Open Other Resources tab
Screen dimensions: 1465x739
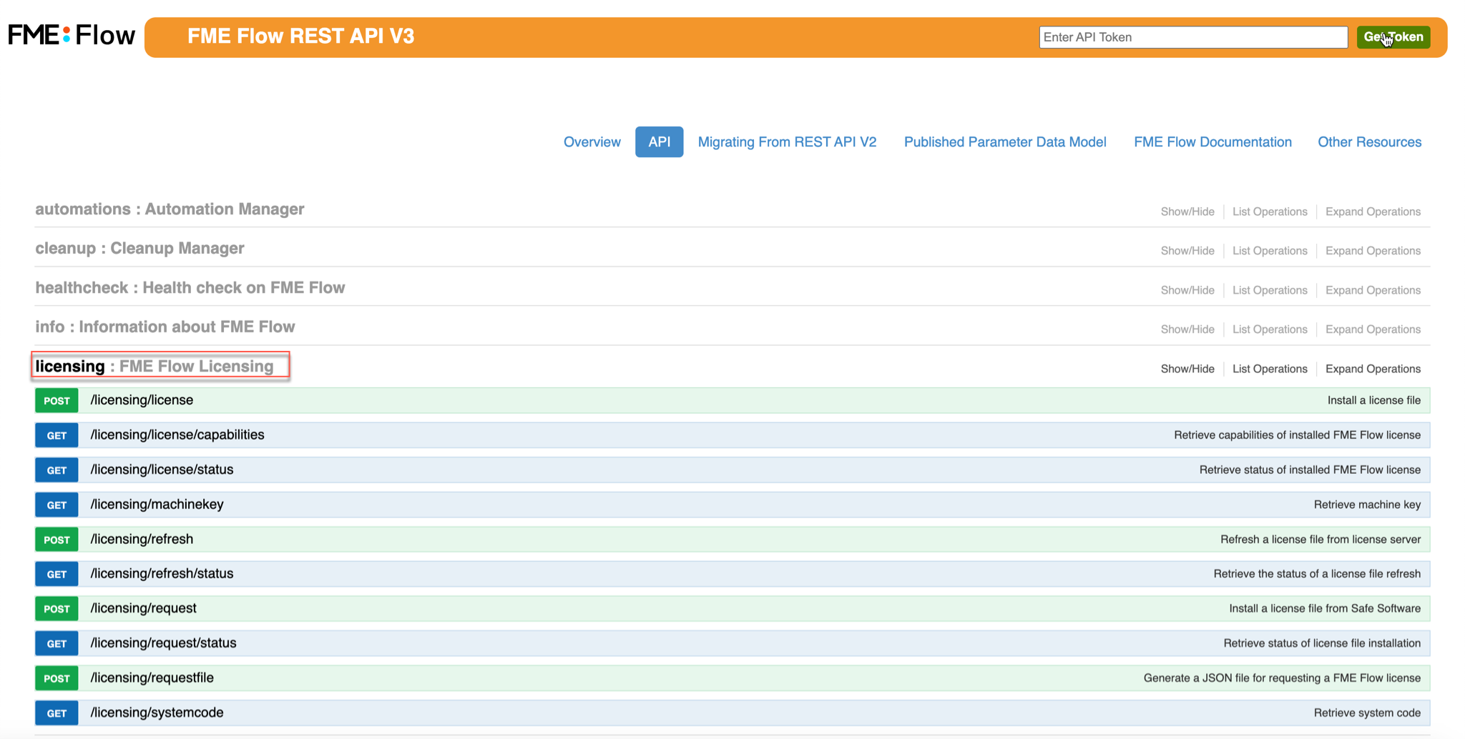[1369, 142]
